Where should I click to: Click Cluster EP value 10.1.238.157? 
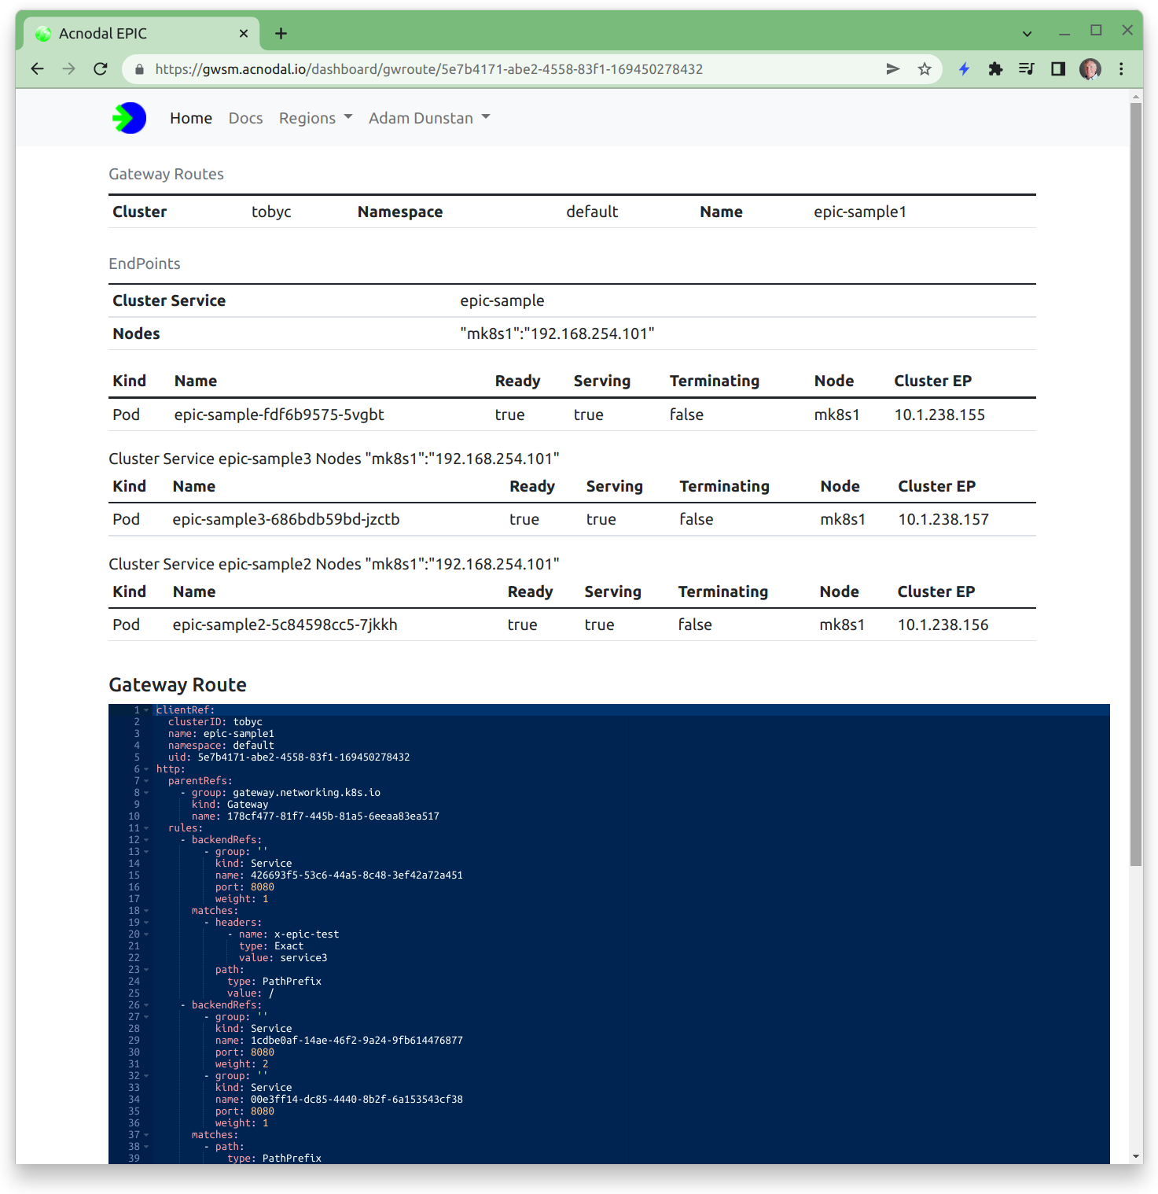coord(943,519)
